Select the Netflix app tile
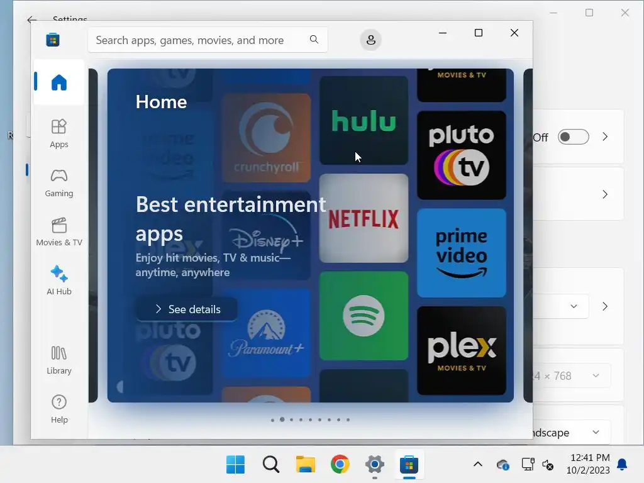Image resolution: width=644 pixels, height=483 pixels. (364, 218)
